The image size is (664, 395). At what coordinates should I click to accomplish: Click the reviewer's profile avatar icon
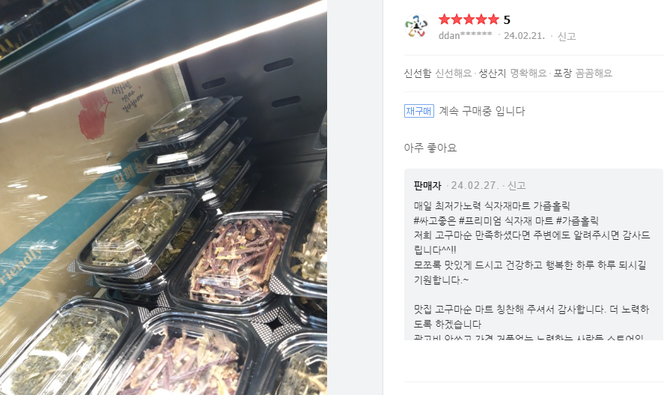[416, 26]
